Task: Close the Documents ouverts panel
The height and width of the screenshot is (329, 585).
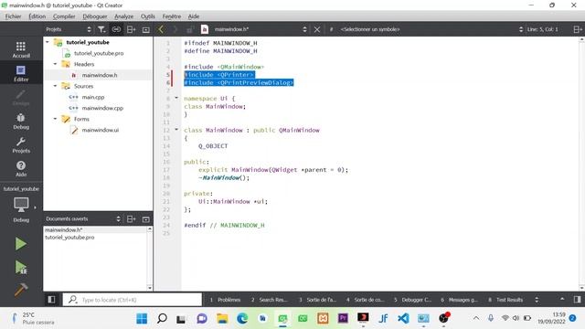Action: pos(146,219)
